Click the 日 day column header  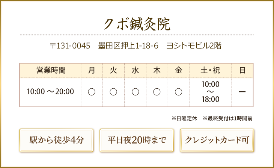(242, 71)
